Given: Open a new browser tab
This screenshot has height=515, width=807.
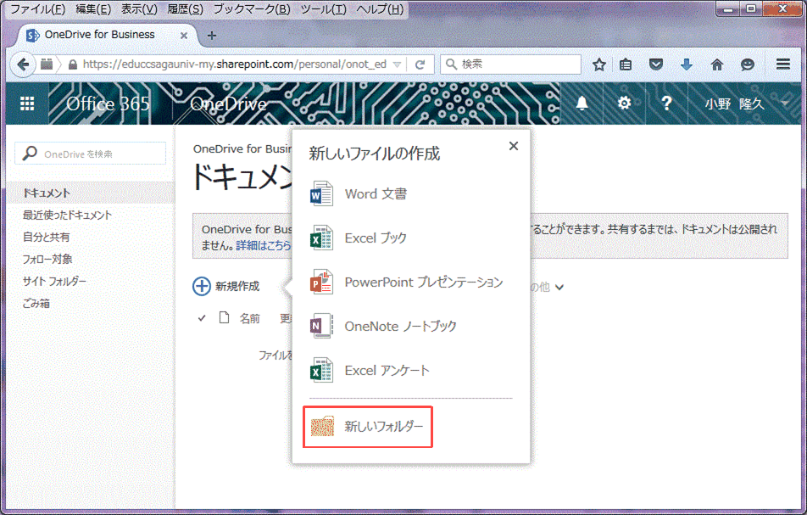Looking at the screenshot, I should coord(212,36).
